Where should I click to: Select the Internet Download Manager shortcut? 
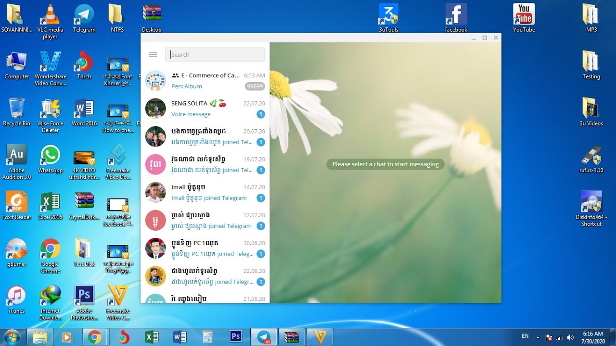pyautogui.click(x=50, y=302)
